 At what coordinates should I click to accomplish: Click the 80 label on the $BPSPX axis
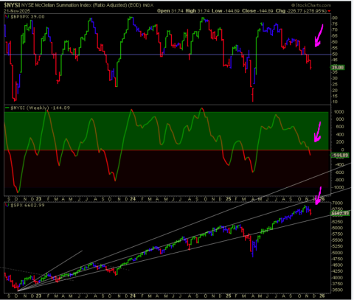(335, 18)
